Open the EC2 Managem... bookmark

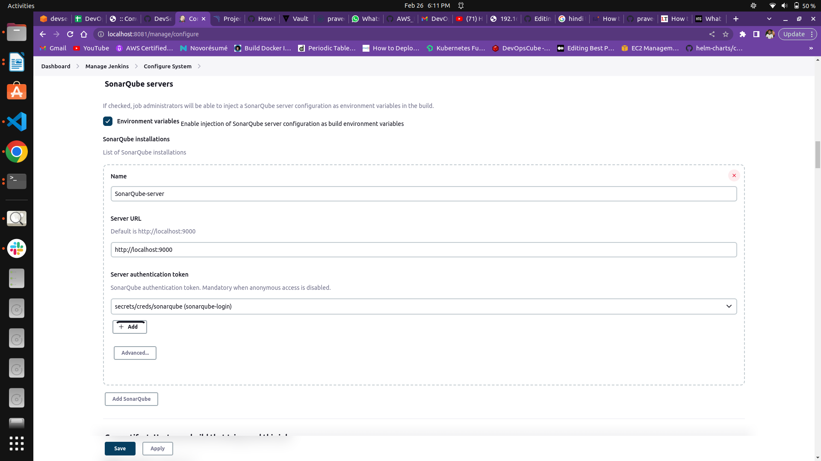[650, 48]
